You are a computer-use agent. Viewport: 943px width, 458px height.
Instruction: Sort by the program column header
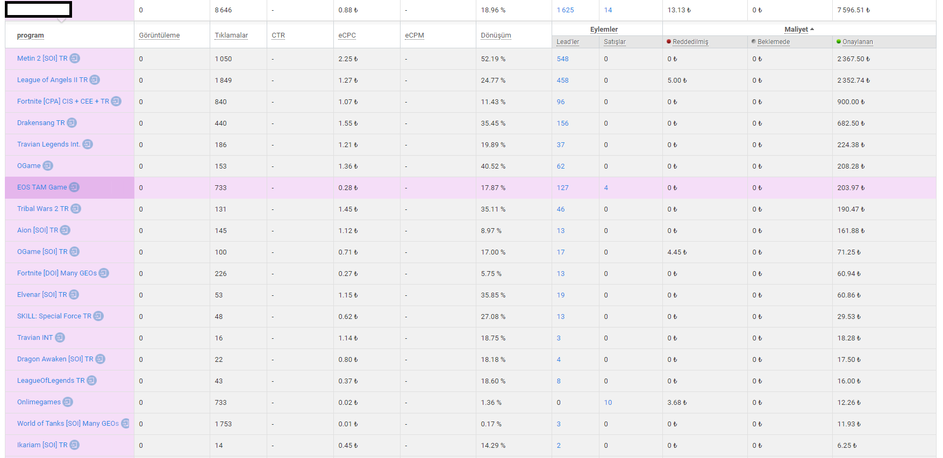point(31,35)
